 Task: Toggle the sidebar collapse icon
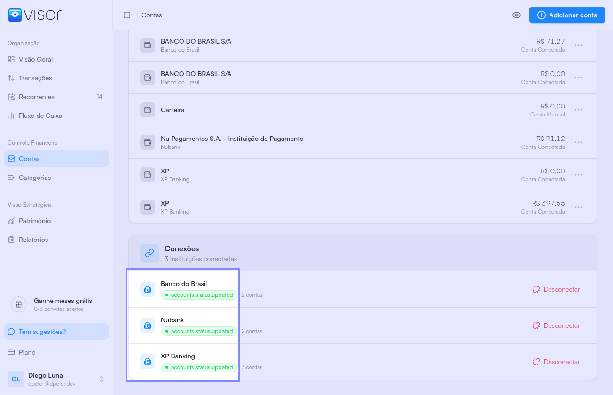point(127,15)
